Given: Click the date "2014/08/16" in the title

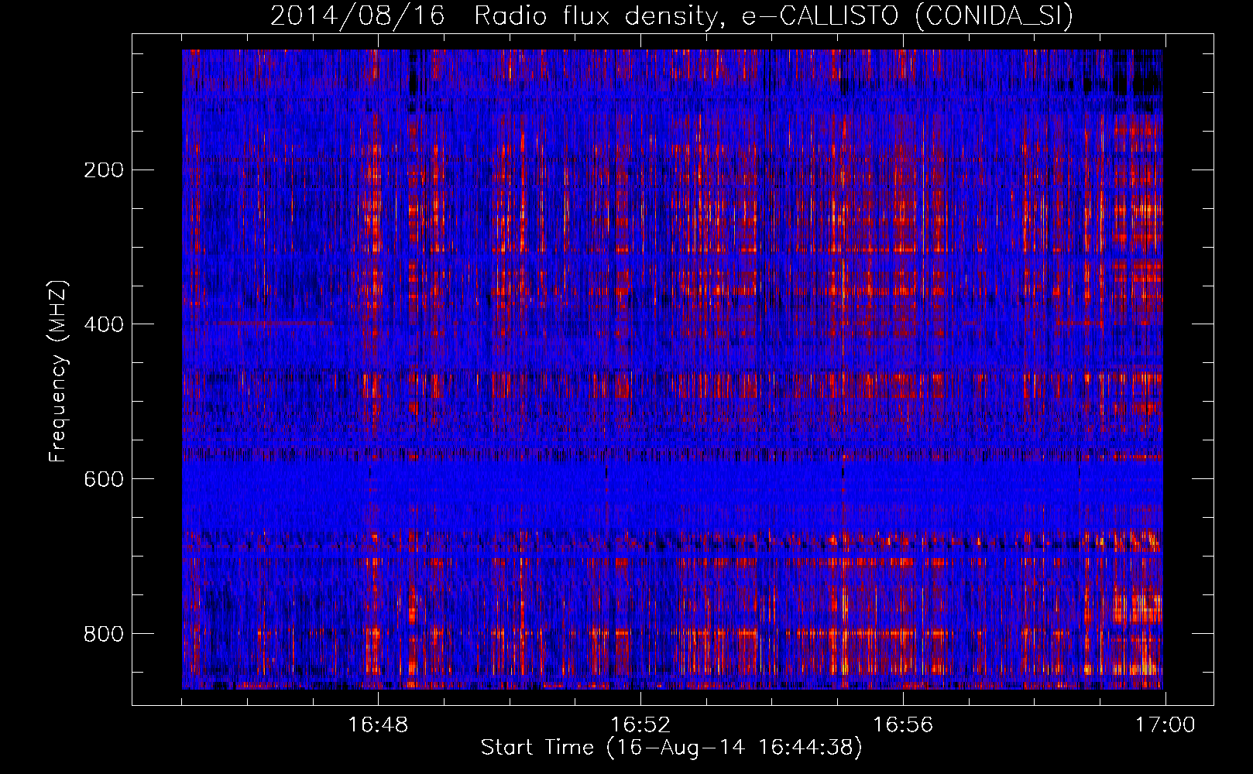Looking at the screenshot, I should 358,15.
